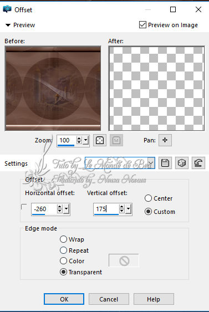The height and width of the screenshot is (312, 209).
Task: Open the Horizontal offset slider dropdown arrow
Action: click(x=67, y=209)
